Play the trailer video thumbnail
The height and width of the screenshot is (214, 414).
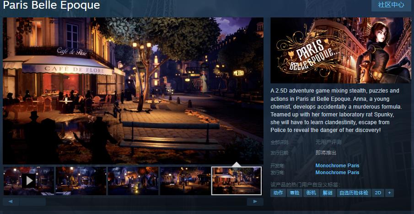point(28,181)
